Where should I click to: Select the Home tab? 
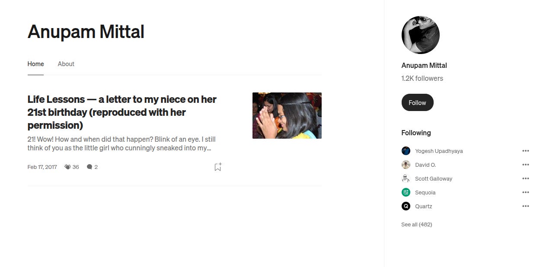pos(35,64)
